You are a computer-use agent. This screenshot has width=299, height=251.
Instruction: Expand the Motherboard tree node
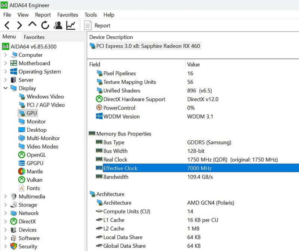click(x=6, y=63)
